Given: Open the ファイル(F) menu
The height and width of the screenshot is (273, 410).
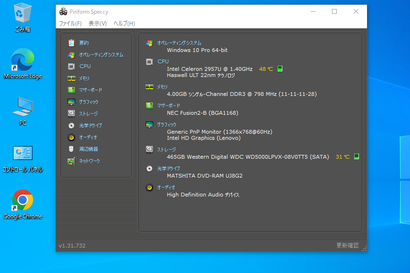Looking at the screenshot, I should click(70, 24).
